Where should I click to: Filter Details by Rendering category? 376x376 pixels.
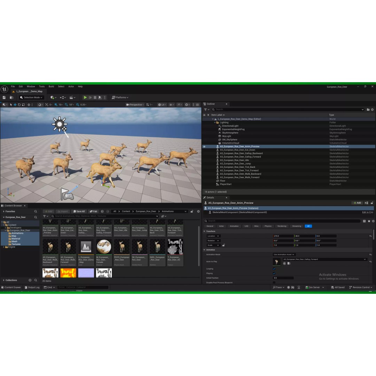click(x=282, y=226)
